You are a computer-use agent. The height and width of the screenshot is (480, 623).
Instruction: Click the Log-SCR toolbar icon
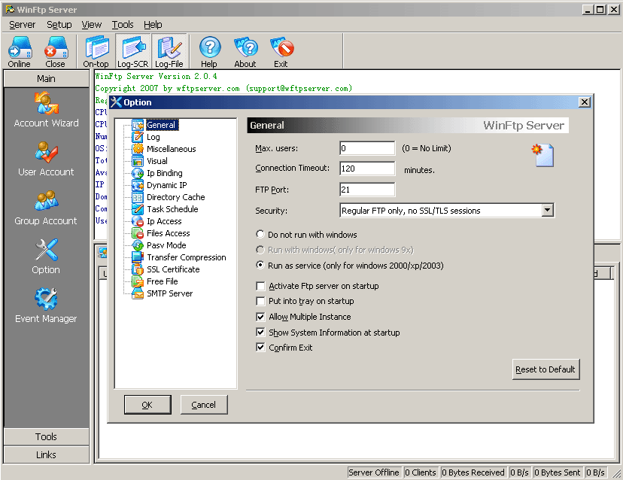pyautogui.click(x=132, y=51)
